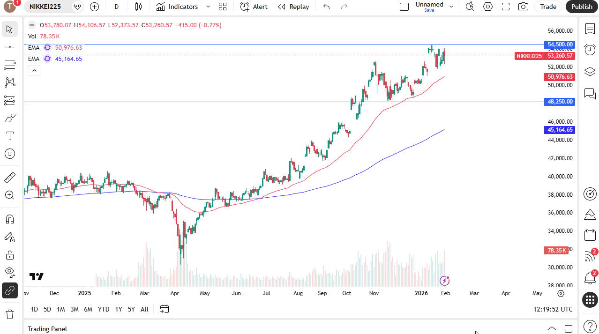Viewport: 599px width, 334px height.
Task: Open the forecasting and measurement tools
Action: (9, 100)
